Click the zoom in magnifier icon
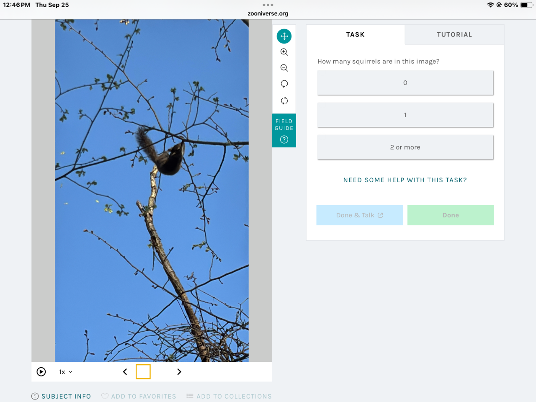 pos(284,52)
